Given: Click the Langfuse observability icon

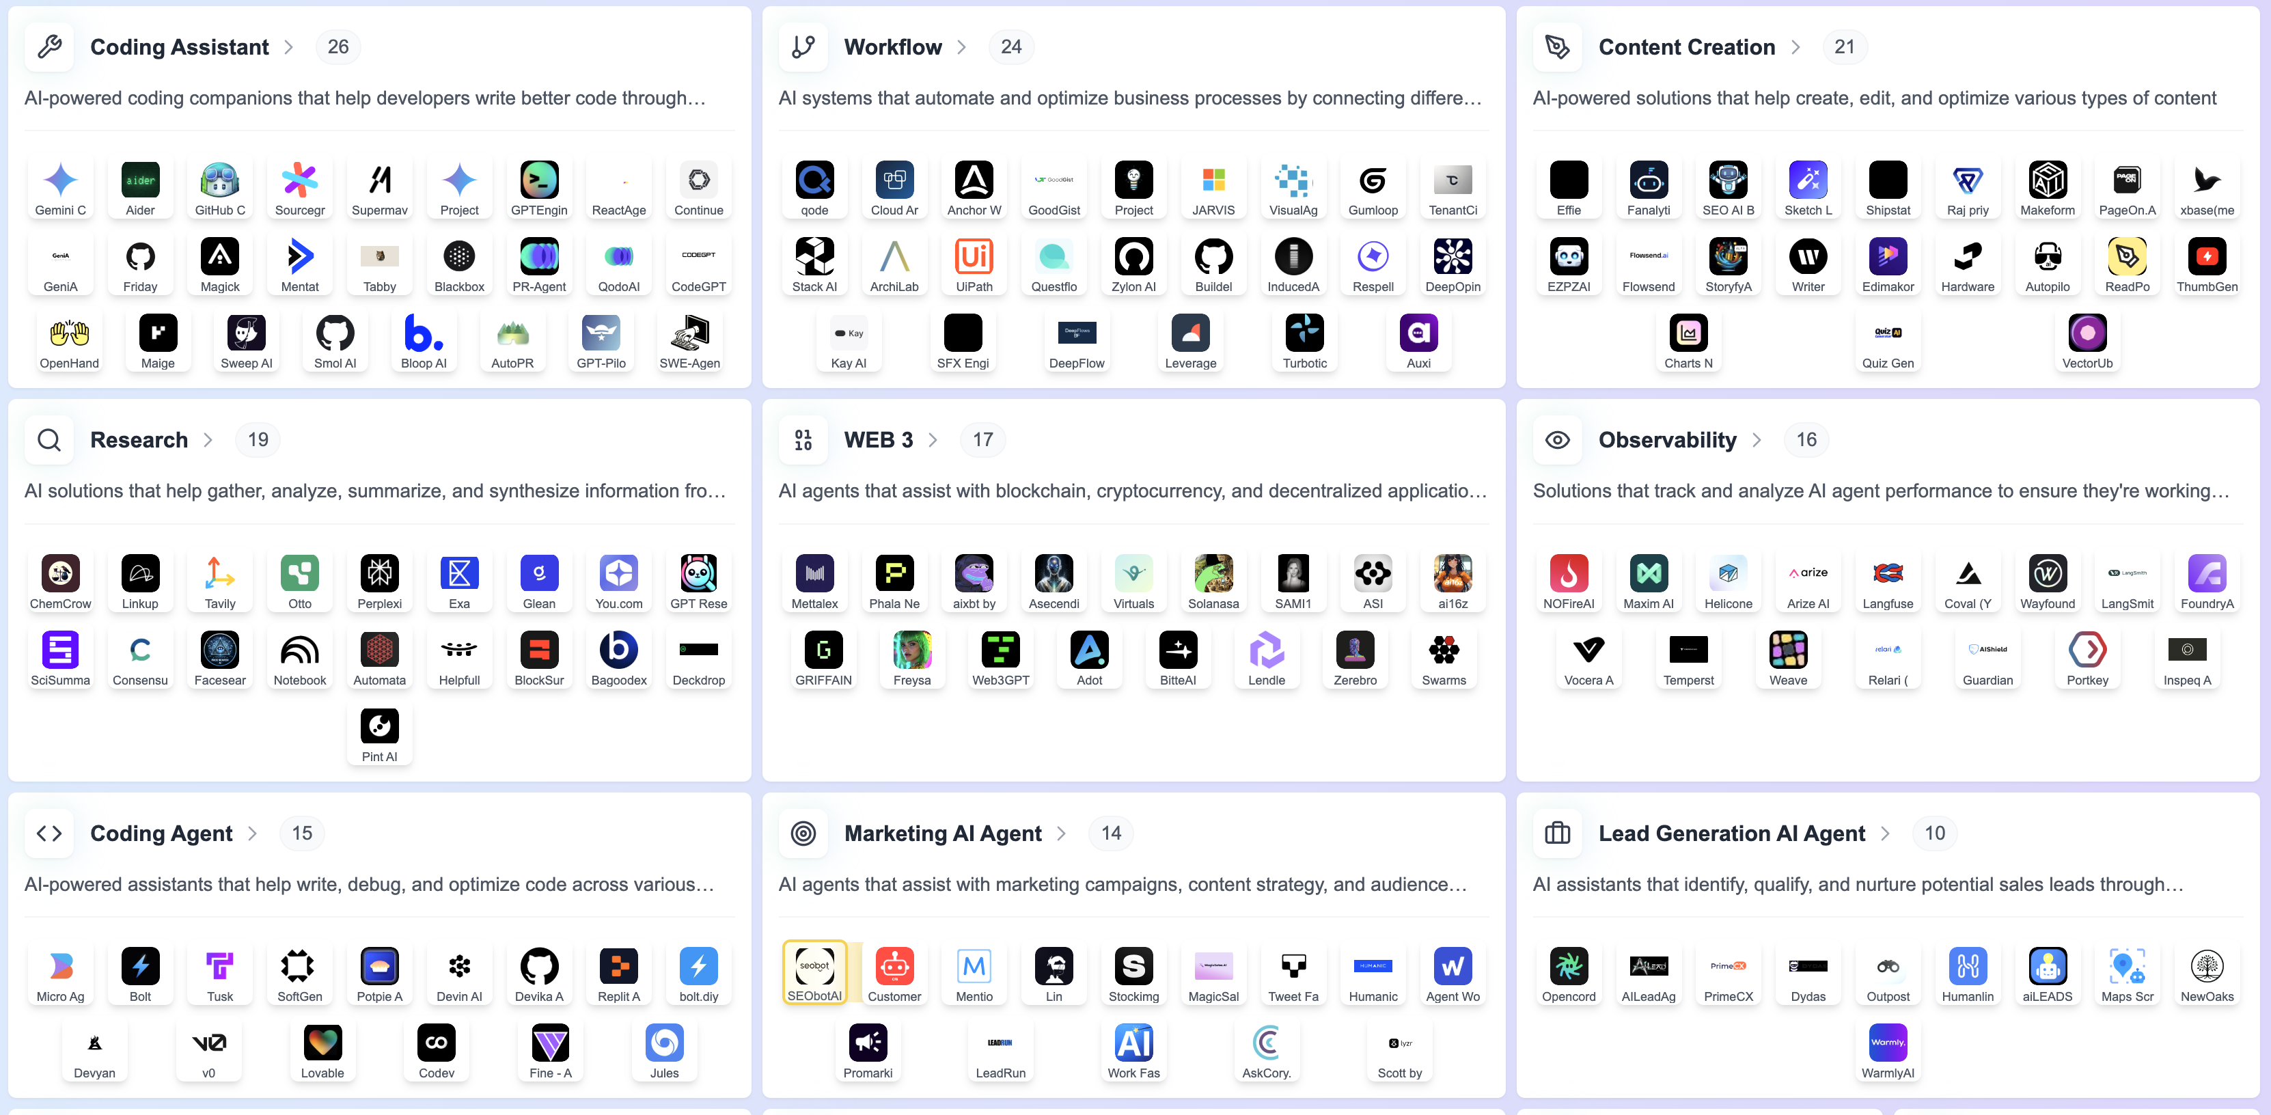Looking at the screenshot, I should (1886, 574).
